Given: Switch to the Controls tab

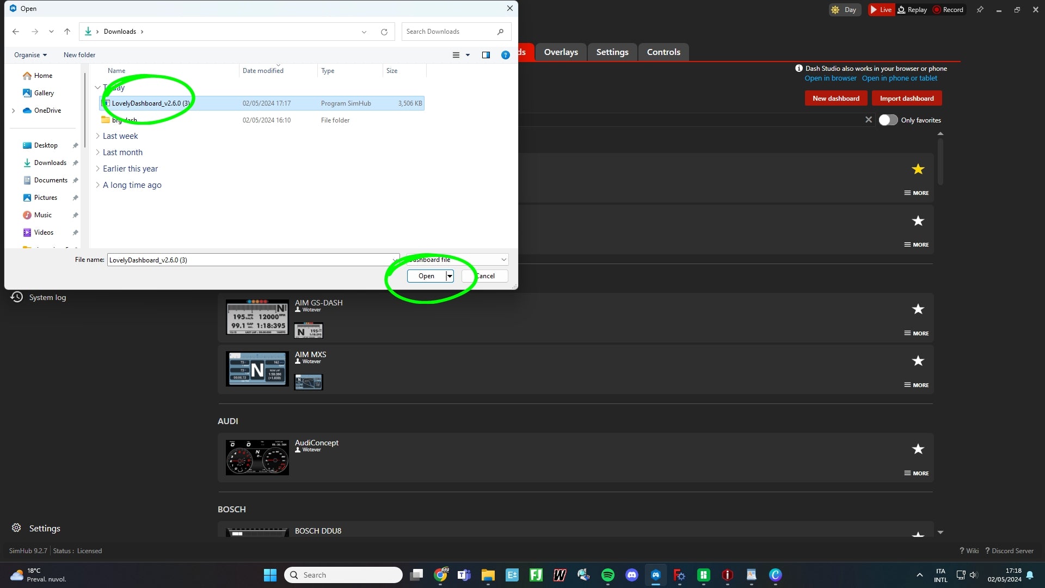Looking at the screenshot, I should [x=663, y=52].
